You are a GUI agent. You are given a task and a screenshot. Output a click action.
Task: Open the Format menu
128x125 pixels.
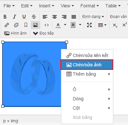pos(90,6)
